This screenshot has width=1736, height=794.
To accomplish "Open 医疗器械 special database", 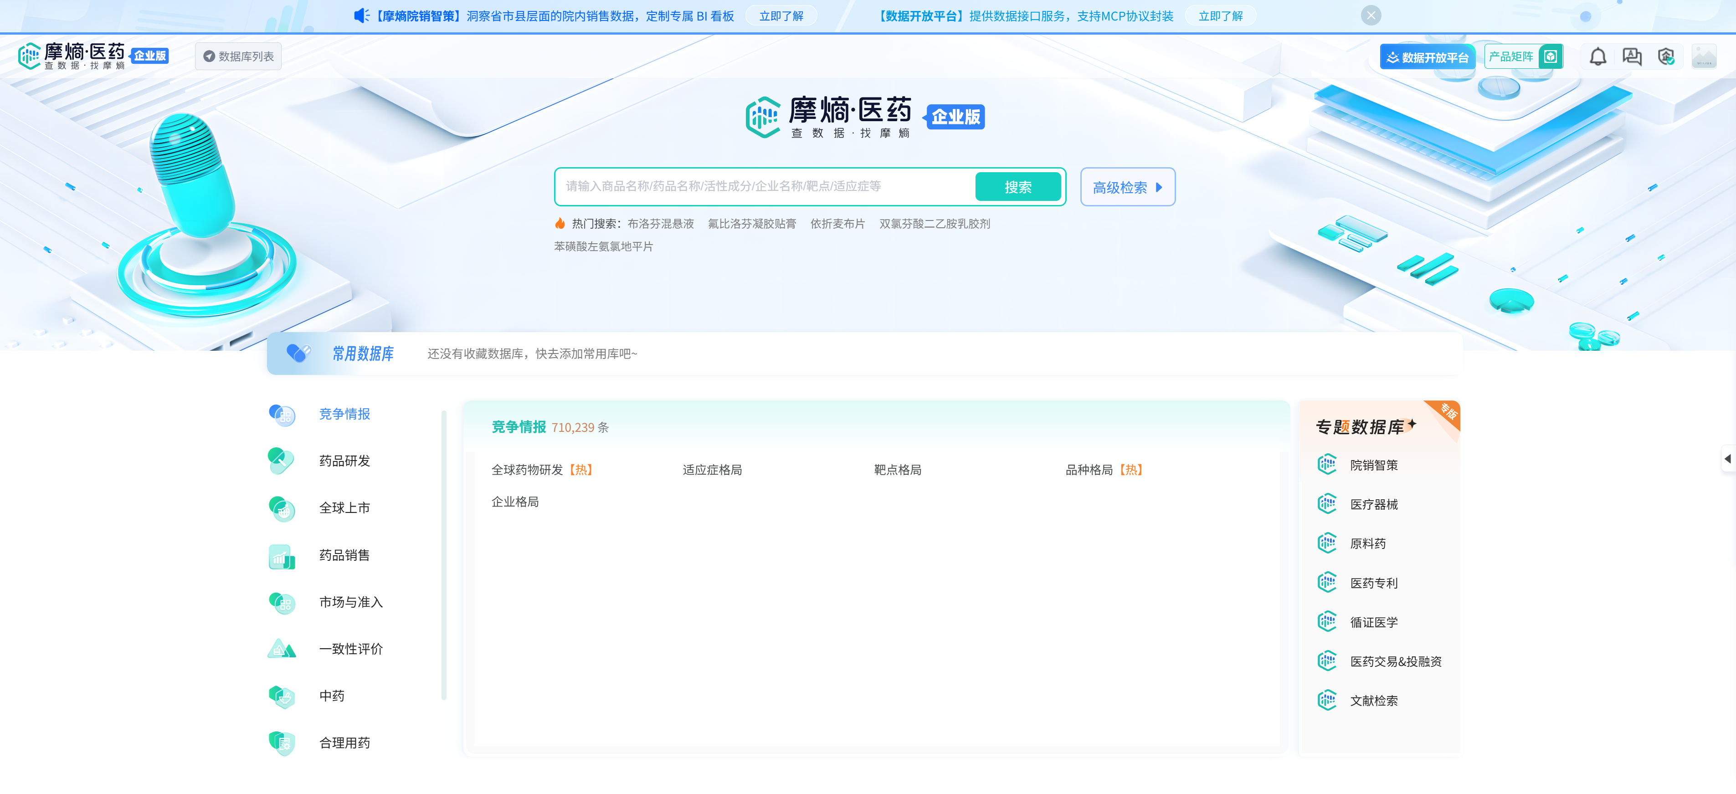I will tap(1373, 505).
